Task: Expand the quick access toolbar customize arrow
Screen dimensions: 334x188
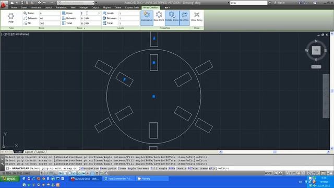Action: pyautogui.click(x=96, y=3)
